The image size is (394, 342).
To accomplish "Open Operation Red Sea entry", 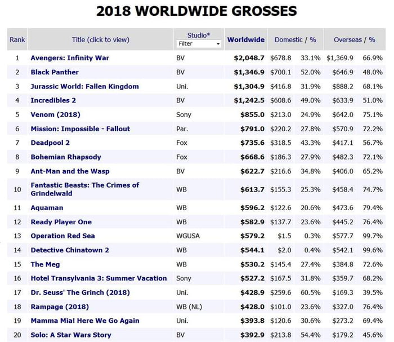I will (x=63, y=236).
